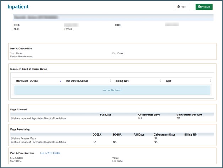Select the Start Date (DOEBA) column header text
223x168 pixels.
click(28, 81)
